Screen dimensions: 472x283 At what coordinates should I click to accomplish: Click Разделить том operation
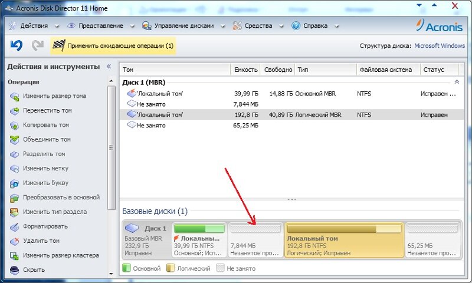(44, 154)
